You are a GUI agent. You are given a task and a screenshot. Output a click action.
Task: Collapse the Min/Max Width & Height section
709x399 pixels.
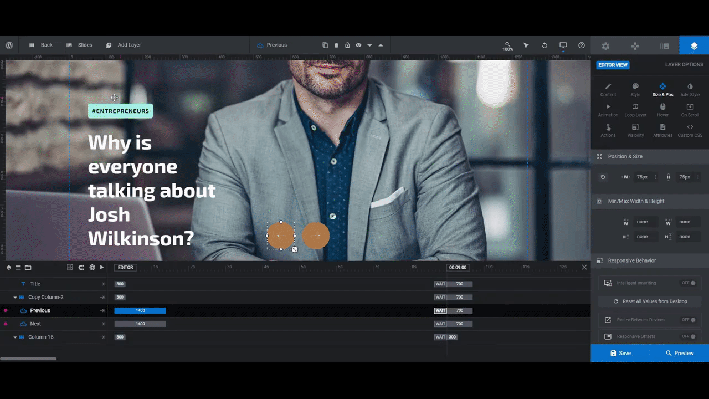click(x=650, y=201)
